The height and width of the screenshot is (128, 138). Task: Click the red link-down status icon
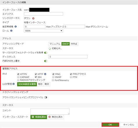(x=33, y=18)
